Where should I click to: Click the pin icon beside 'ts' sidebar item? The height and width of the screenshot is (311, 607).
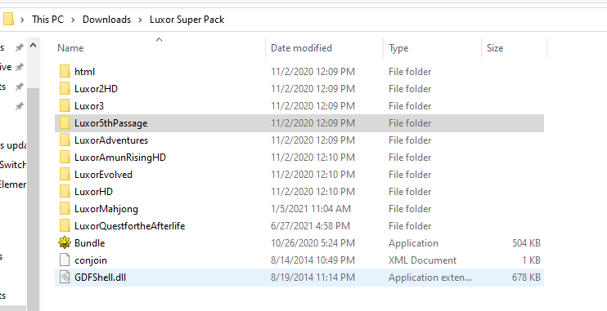[19, 87]
